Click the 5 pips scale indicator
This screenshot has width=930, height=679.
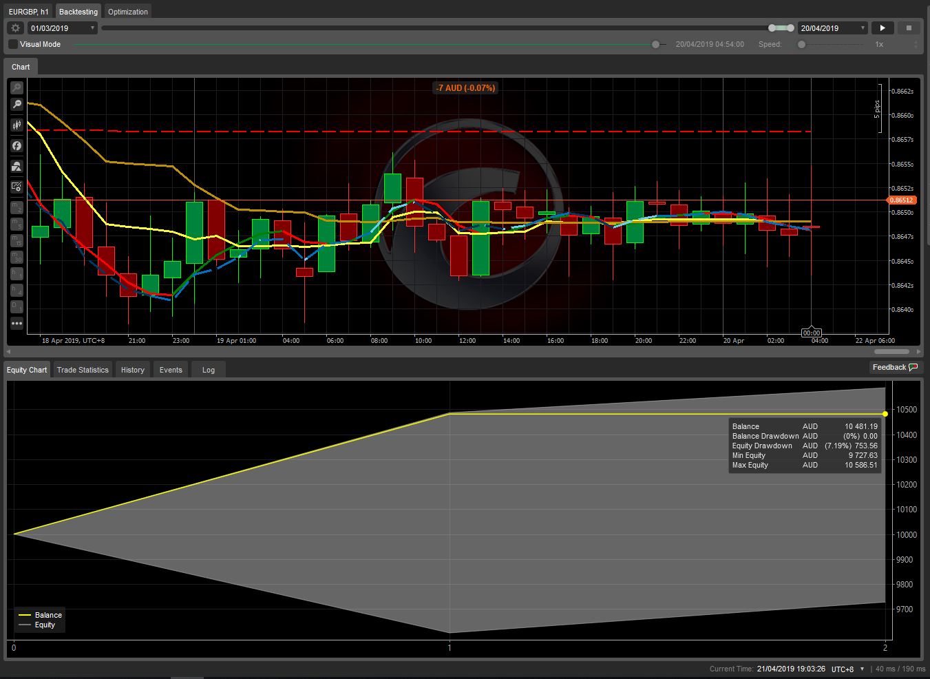coord(877,109)
